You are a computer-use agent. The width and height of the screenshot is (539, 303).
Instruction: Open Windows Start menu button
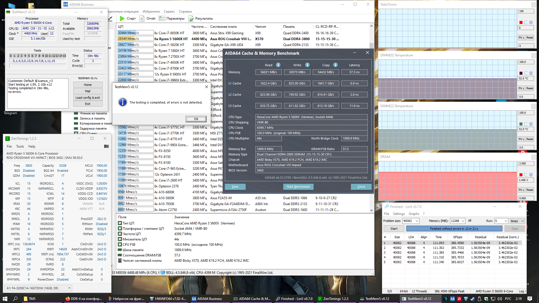point(5,299)
